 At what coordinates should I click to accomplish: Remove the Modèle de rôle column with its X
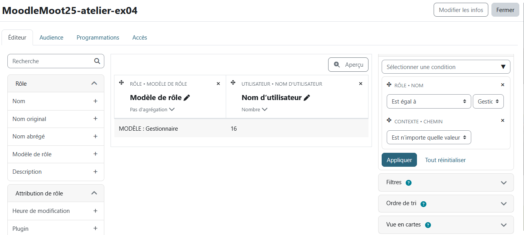click(218, 83)
